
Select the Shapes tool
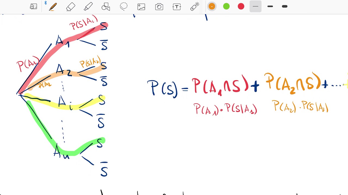click(x=106, y=6)
